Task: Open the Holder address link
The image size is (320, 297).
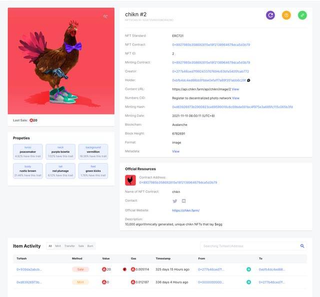Action: click(x=209, y=80)
